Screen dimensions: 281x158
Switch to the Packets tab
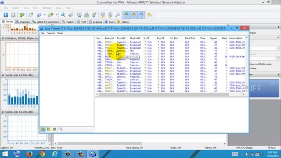(x=68, y=22)
